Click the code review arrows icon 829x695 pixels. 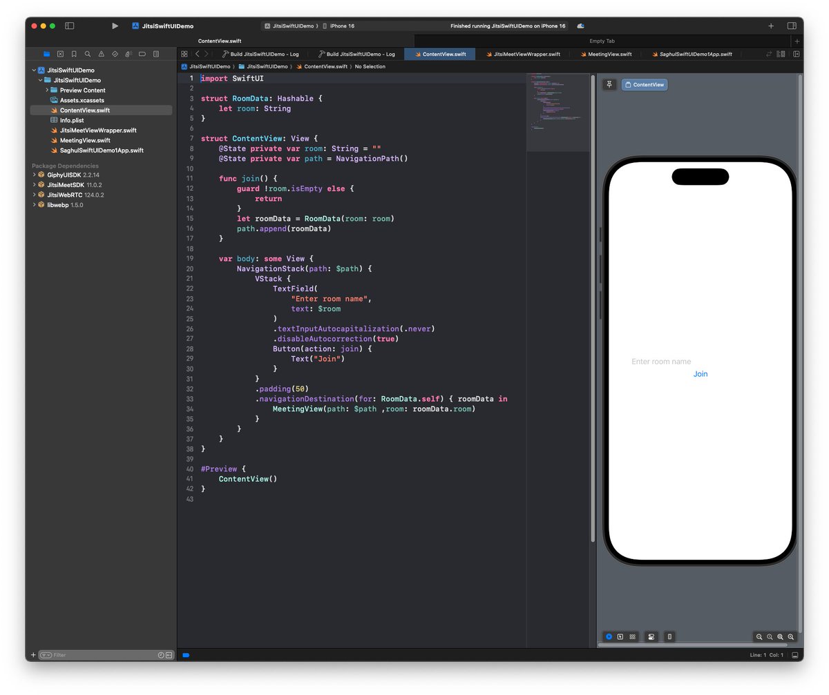point(769,54)
